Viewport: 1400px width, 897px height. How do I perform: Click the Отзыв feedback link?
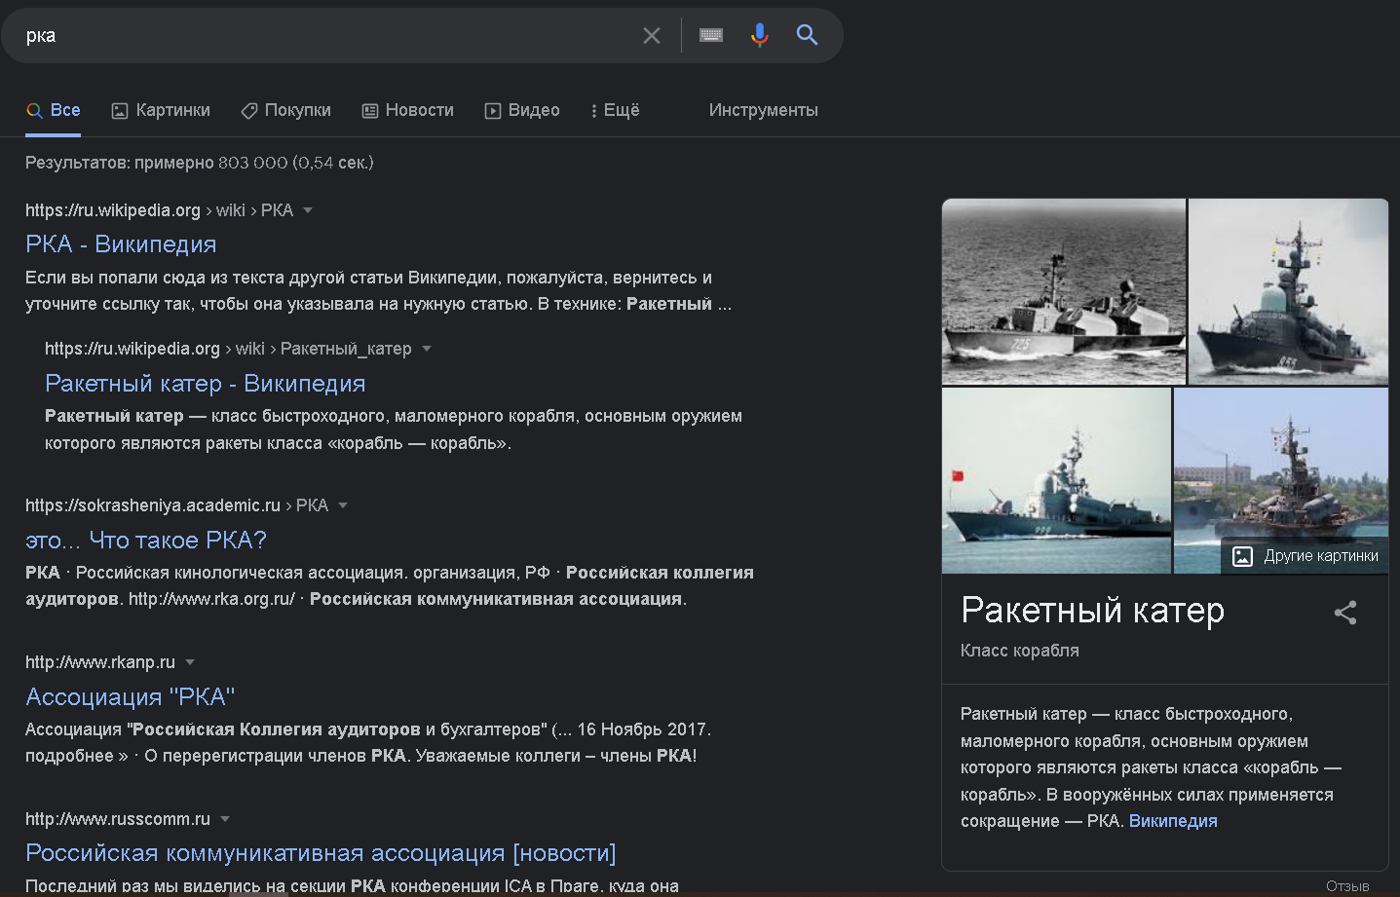click(1347, 886)
